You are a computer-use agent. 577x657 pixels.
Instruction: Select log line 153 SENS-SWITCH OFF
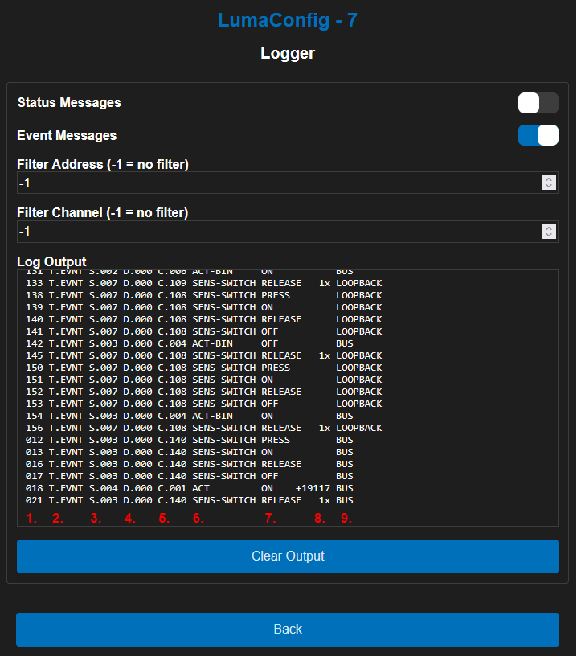204,404
